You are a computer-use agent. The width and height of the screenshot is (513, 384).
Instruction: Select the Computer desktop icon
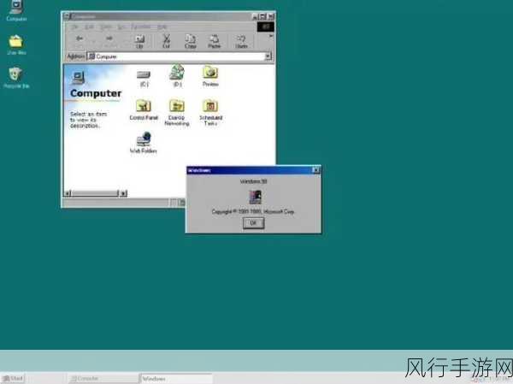click(16, 11)
